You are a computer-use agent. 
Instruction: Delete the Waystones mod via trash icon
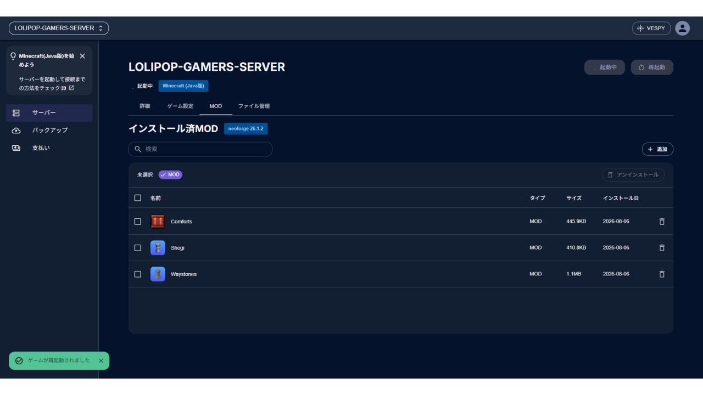[662, 274]
